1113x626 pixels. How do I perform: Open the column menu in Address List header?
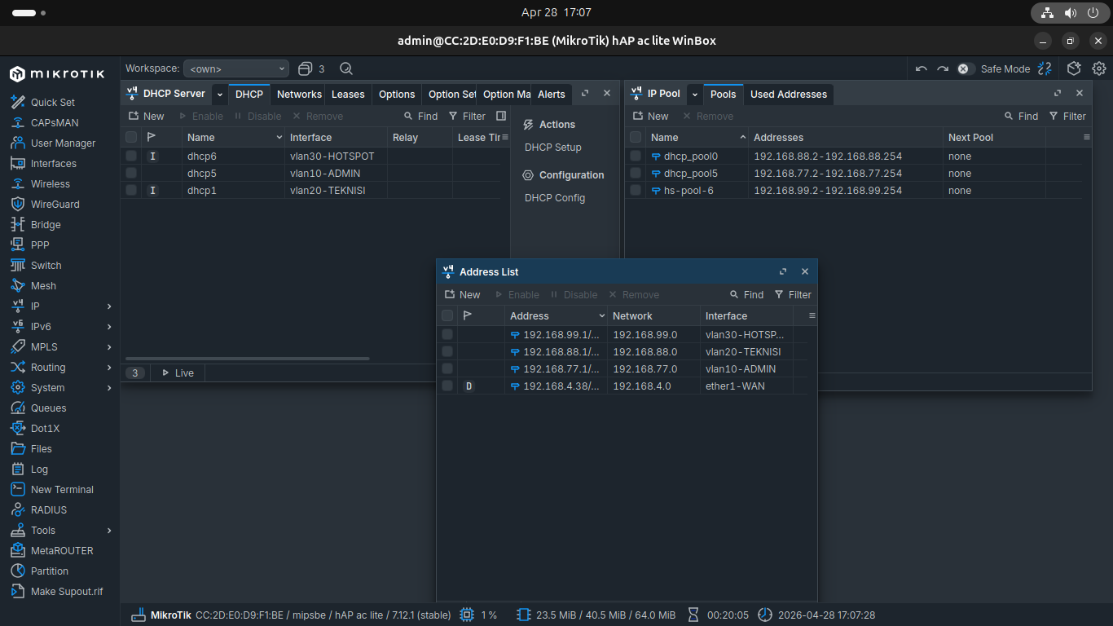click(812, 315)
